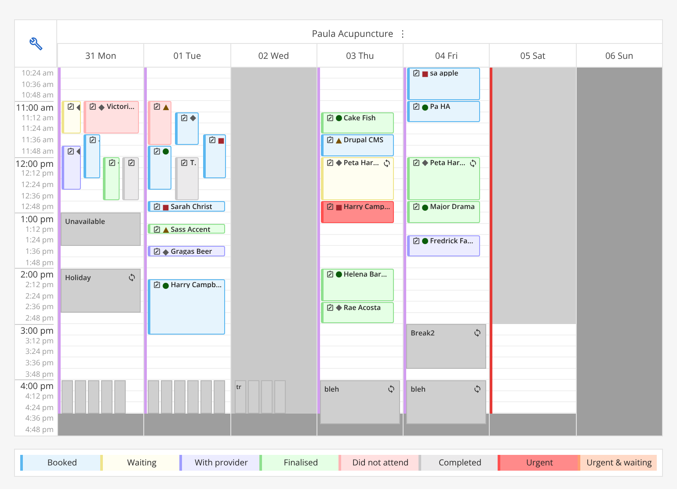Viewport: 677px width, 490px height.
Task: Select the 02 Wed day header
Action: click(273, 56)
